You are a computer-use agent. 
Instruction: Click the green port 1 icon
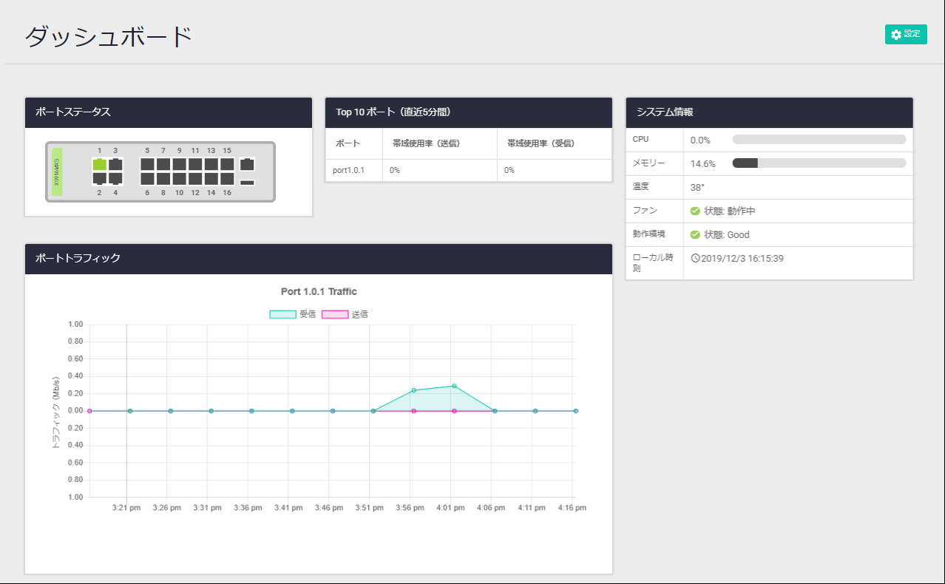click(x=99, y=164)
